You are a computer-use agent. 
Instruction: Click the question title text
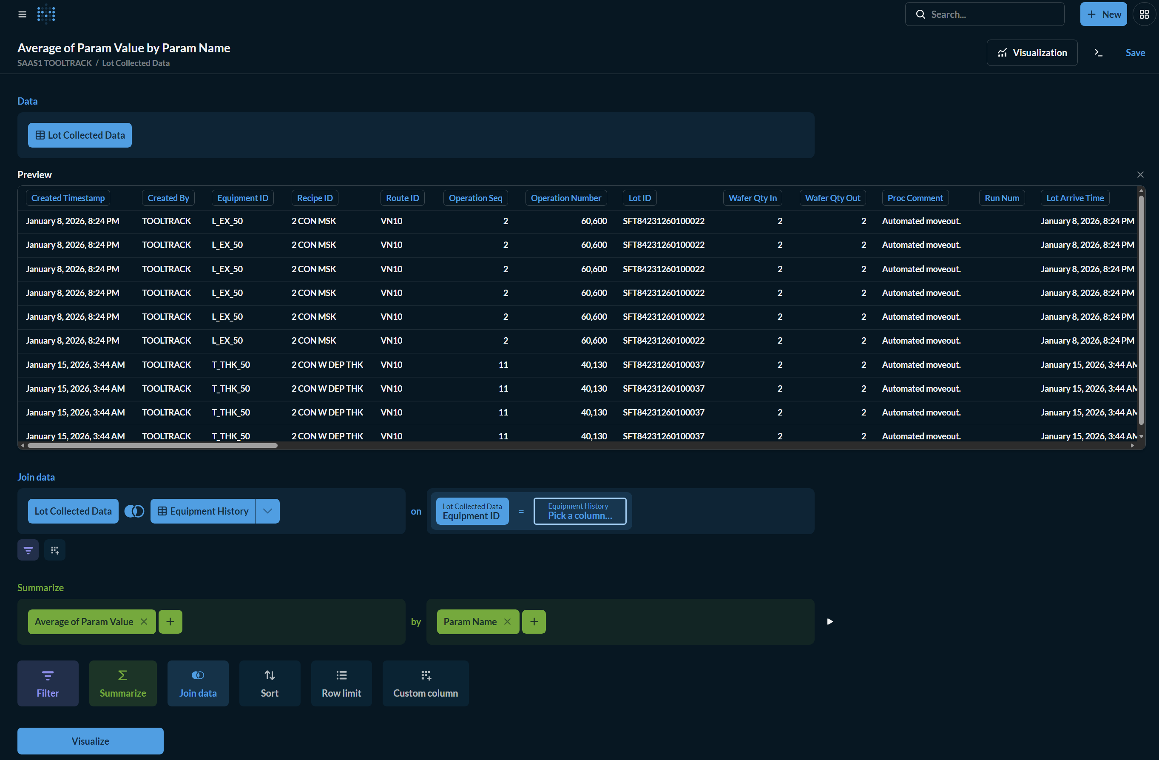124,48
